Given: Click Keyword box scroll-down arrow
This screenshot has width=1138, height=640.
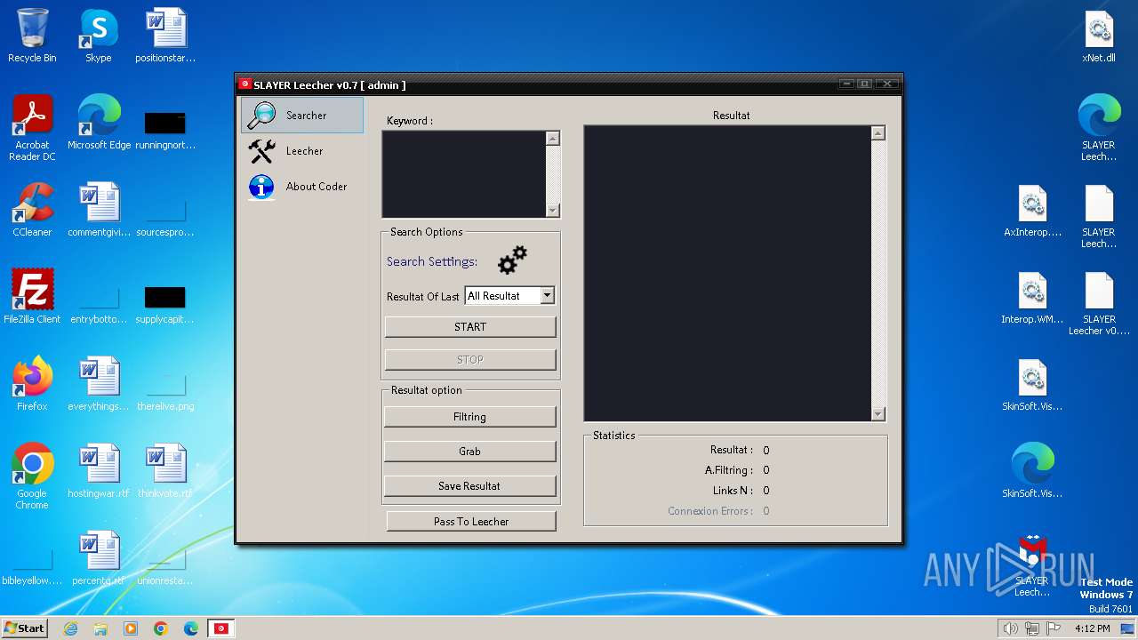Looking at the screenshot, I should 553,210.
